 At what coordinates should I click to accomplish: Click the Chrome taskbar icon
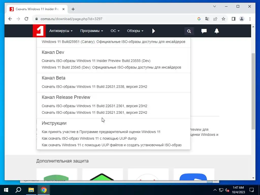[x=44, y=190]
